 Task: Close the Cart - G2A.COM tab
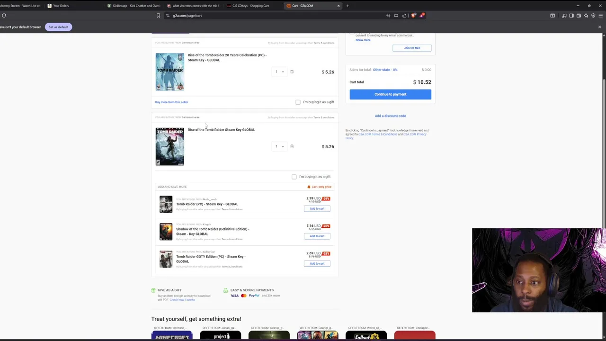(339, 6)
